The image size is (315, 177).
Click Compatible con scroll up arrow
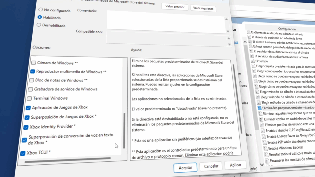click(x=229, y=38)
